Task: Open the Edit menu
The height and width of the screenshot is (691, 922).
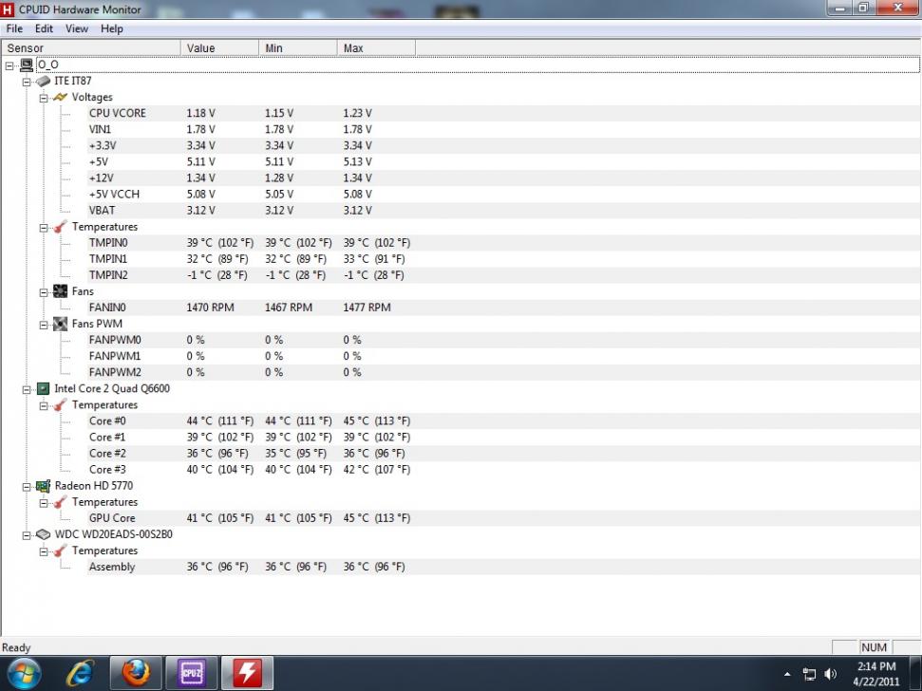Action: click(44, 28)
